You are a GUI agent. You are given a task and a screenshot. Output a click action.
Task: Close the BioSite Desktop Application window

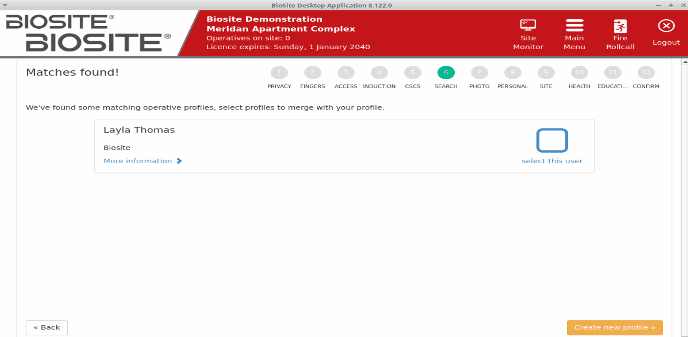pyautogui.click(x=683, y=5)
